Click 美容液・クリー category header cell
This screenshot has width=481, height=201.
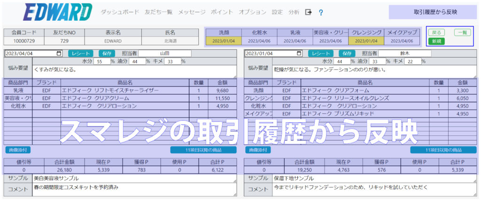331,32
